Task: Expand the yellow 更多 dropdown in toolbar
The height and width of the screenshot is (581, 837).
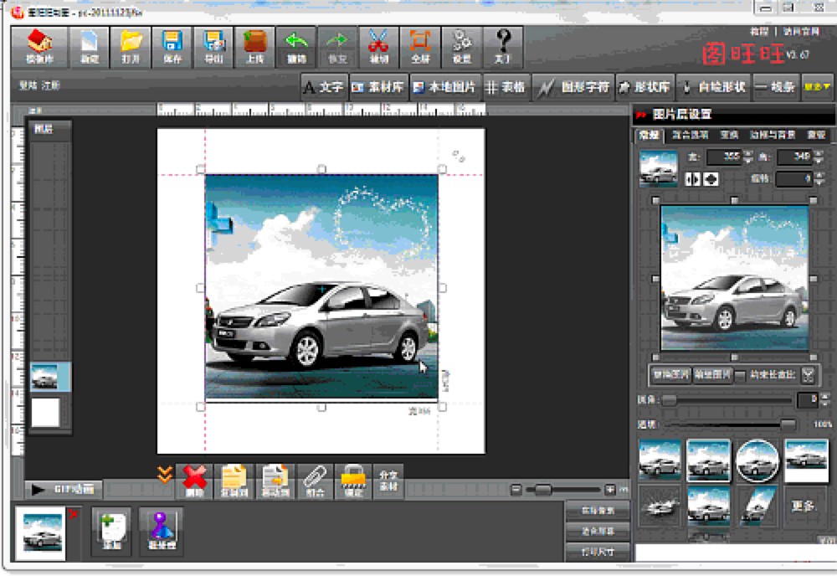Action: (817, 86)
